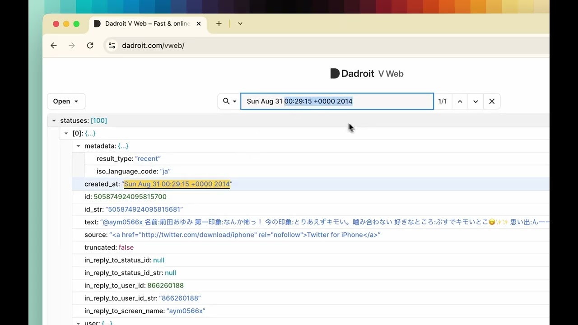Viewport: 578px width, 325px height.
Task: Reload the page
Action: pyautogui.click(x=90, y=46)
